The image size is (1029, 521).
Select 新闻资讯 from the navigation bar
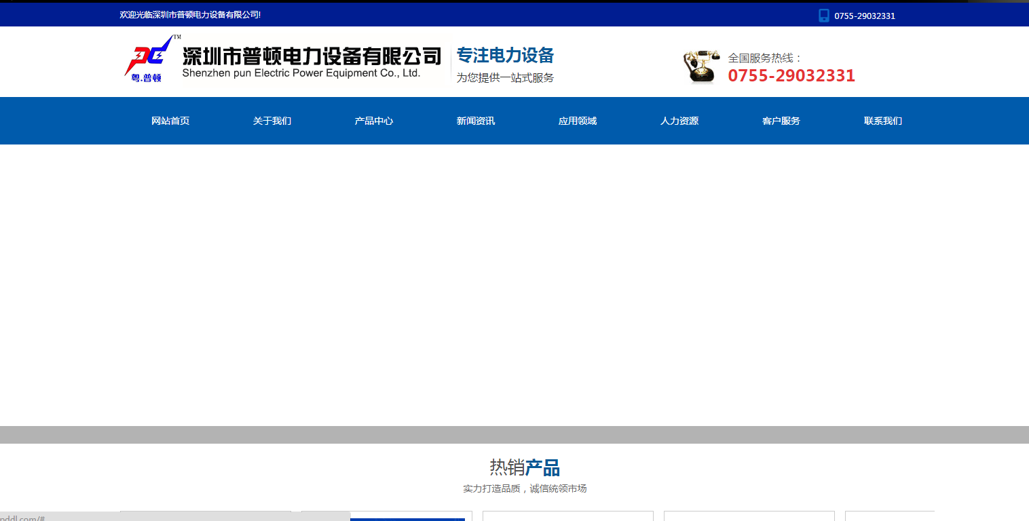click(476, 121)
